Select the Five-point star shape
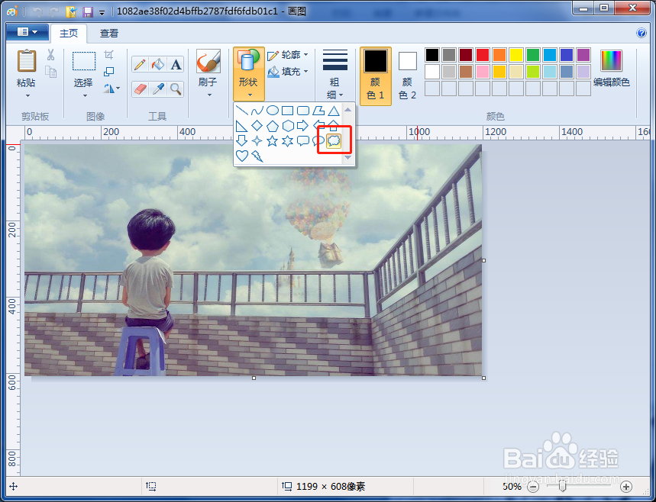Screen dimensions: 656x502 click(x=273, y=141)
